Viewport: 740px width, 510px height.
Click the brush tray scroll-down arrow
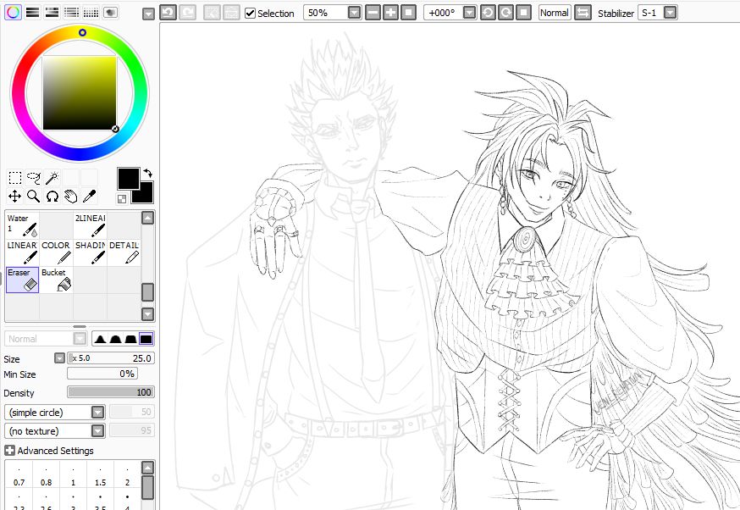tap(147, 314)
